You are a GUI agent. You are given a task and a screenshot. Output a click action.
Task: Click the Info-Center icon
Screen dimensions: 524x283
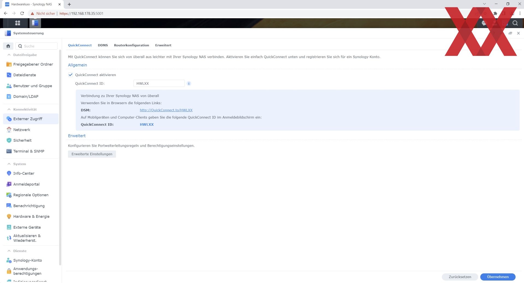(9, 173)
